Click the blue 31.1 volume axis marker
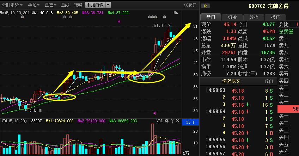The height and width of the screenshot is (156, 299). tap(190, 122)
